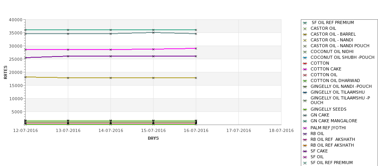Click the purple line data point at 13-07-2016

tap(68, 56)
